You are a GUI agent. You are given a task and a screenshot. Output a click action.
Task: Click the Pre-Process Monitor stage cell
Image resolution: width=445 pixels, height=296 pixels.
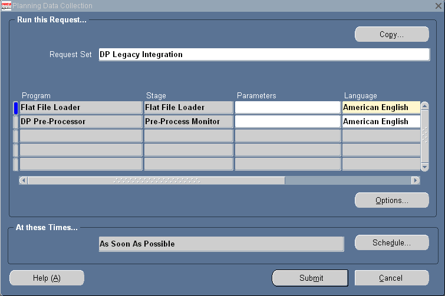coord(189,121)
